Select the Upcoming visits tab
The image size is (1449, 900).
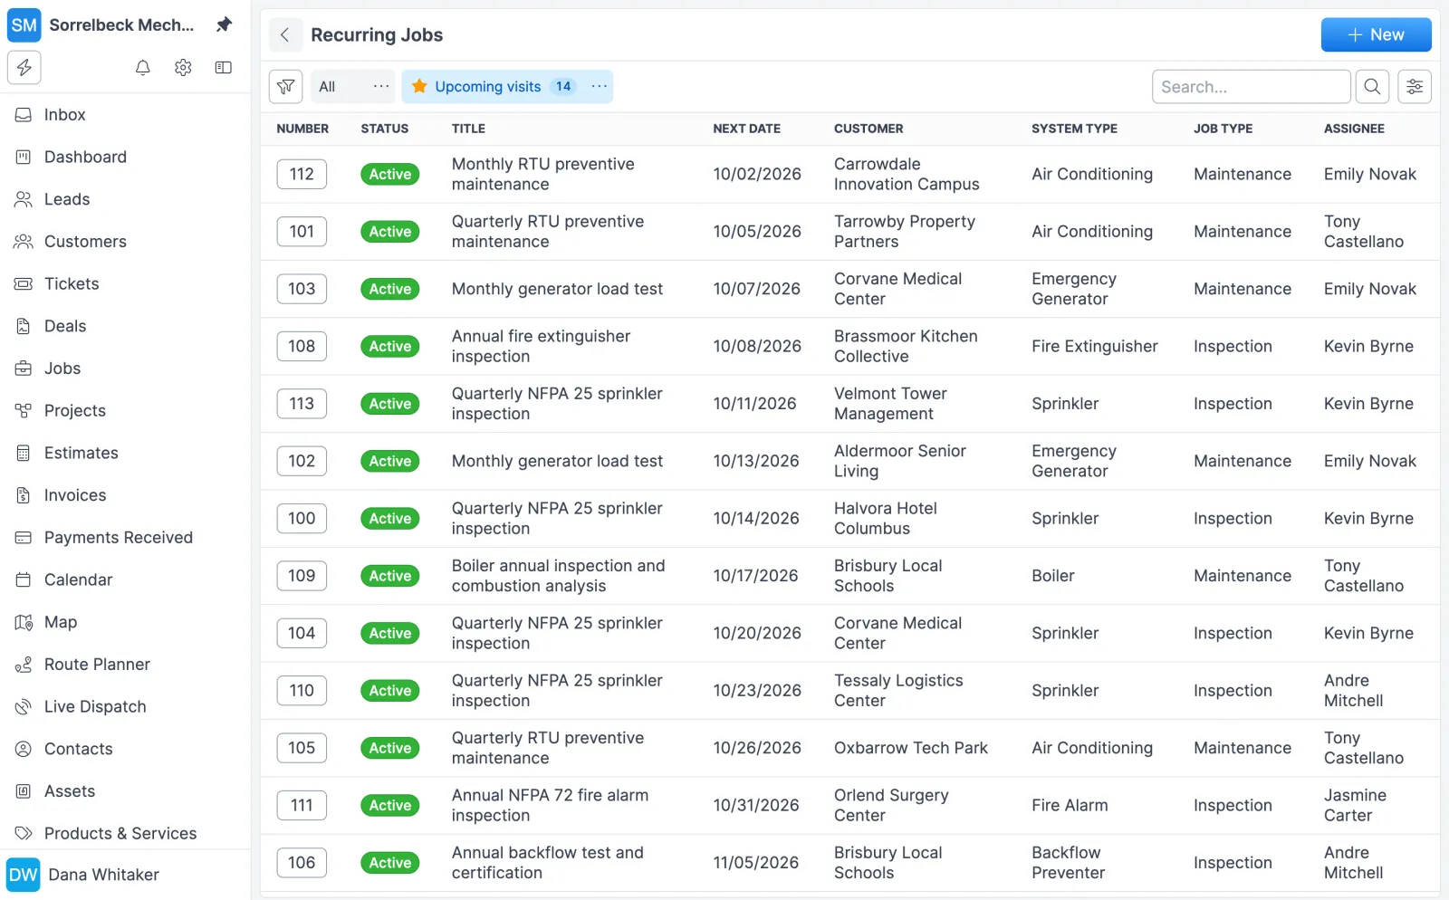click(x=488, y=87)
